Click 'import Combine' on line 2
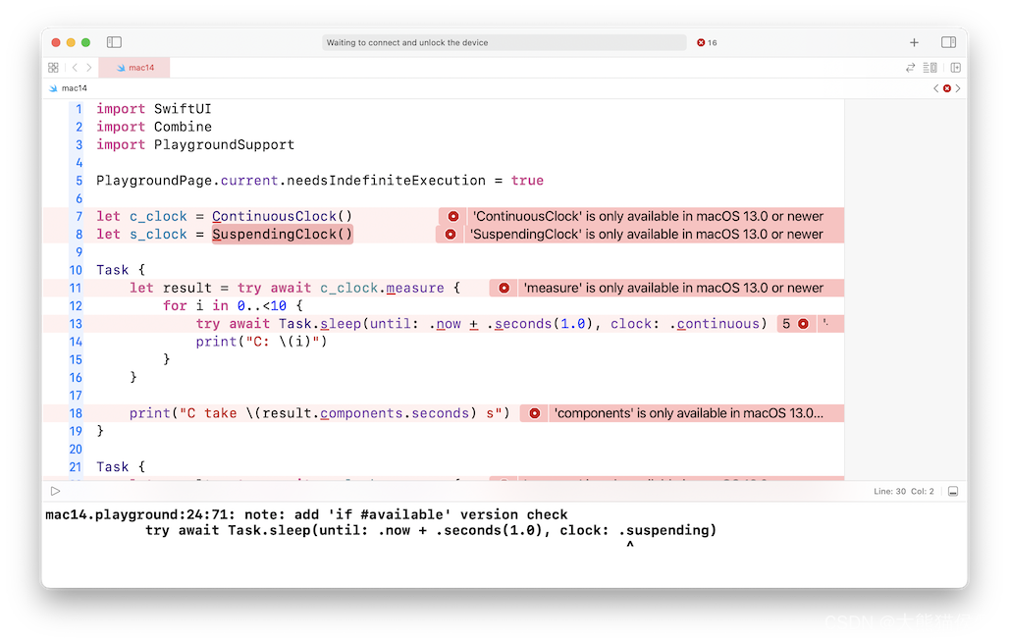Image resolution: width=1009 pixels, height=643 pixels. click(x=154, y=127)
